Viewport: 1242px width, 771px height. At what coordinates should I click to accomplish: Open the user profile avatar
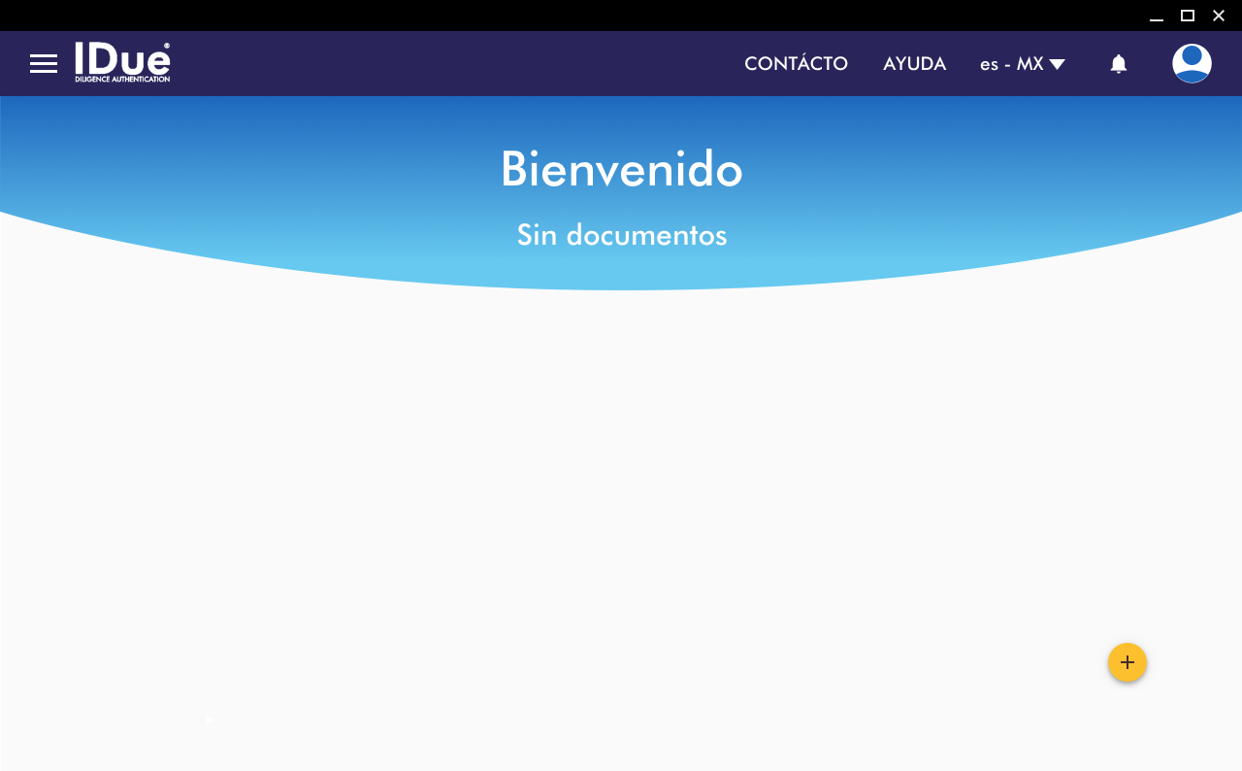pyautogui.click(x=1192, y=64)
